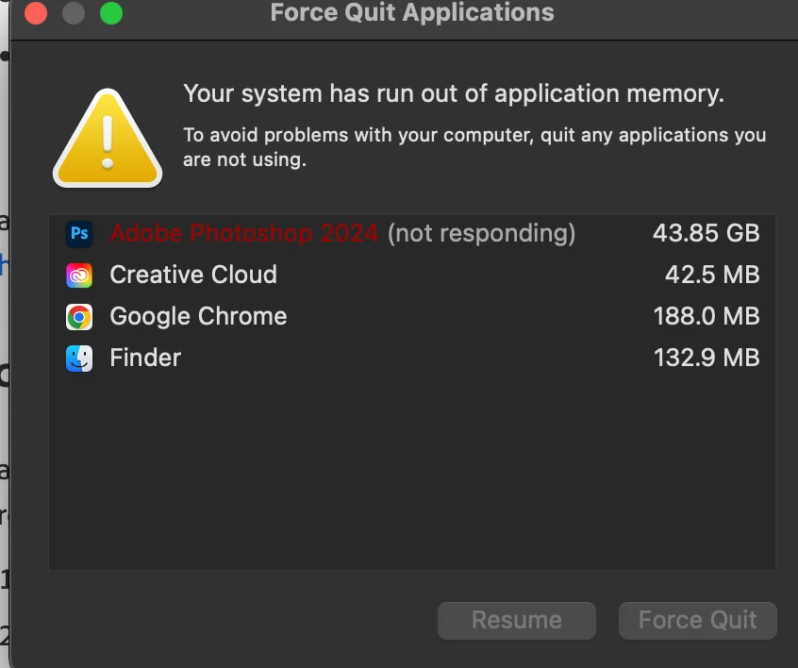Click empty area of the application list
Viewport: 798px width, 668px height.
[412, 474]
